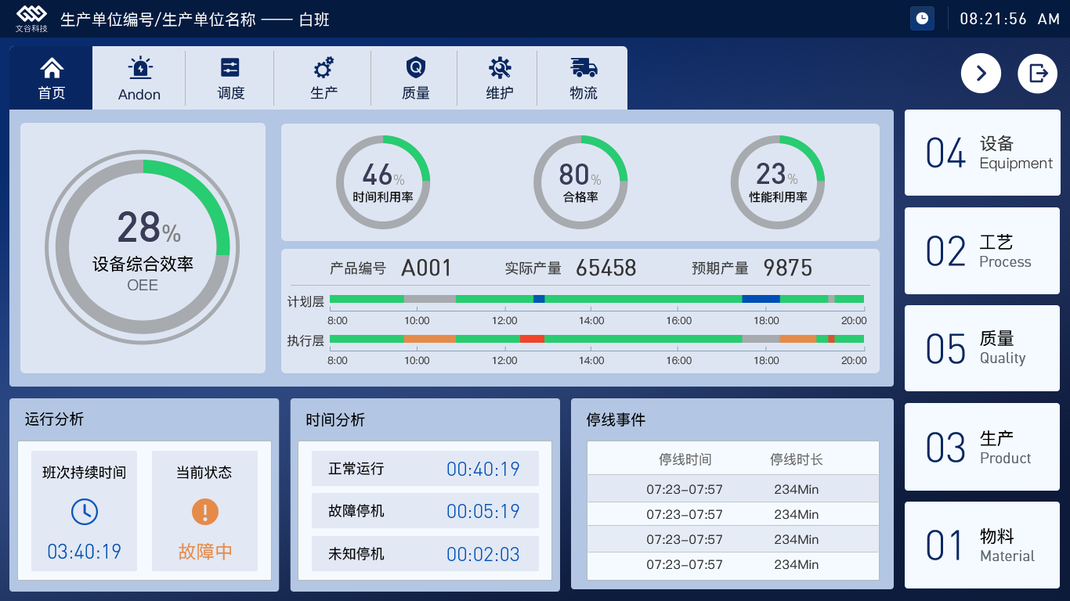1070x601 pixels.
Task: Click the 文谷科技 company logo
Action: pos(32,19)
